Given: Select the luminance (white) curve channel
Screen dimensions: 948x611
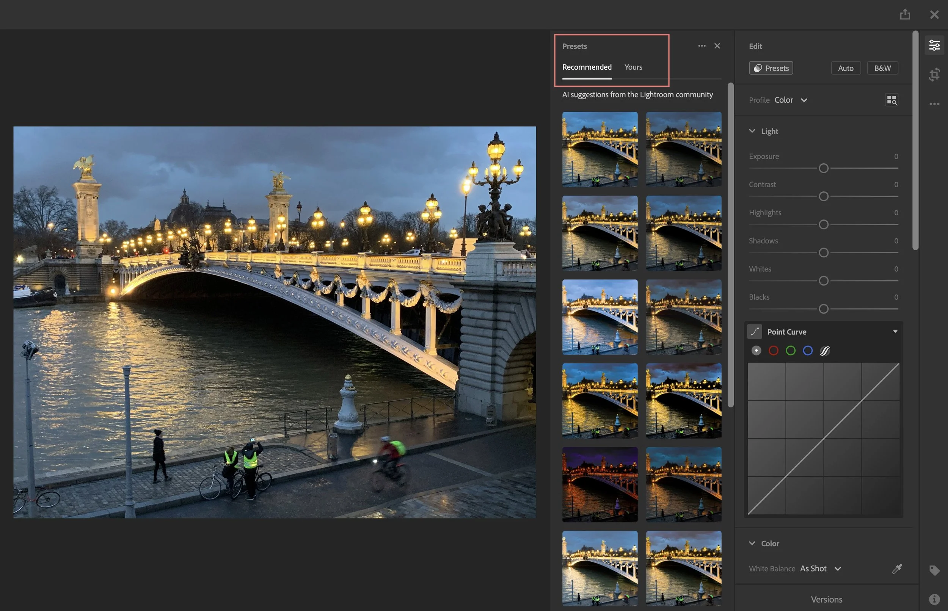Looking at the screenshot, I should pos(757,351).
